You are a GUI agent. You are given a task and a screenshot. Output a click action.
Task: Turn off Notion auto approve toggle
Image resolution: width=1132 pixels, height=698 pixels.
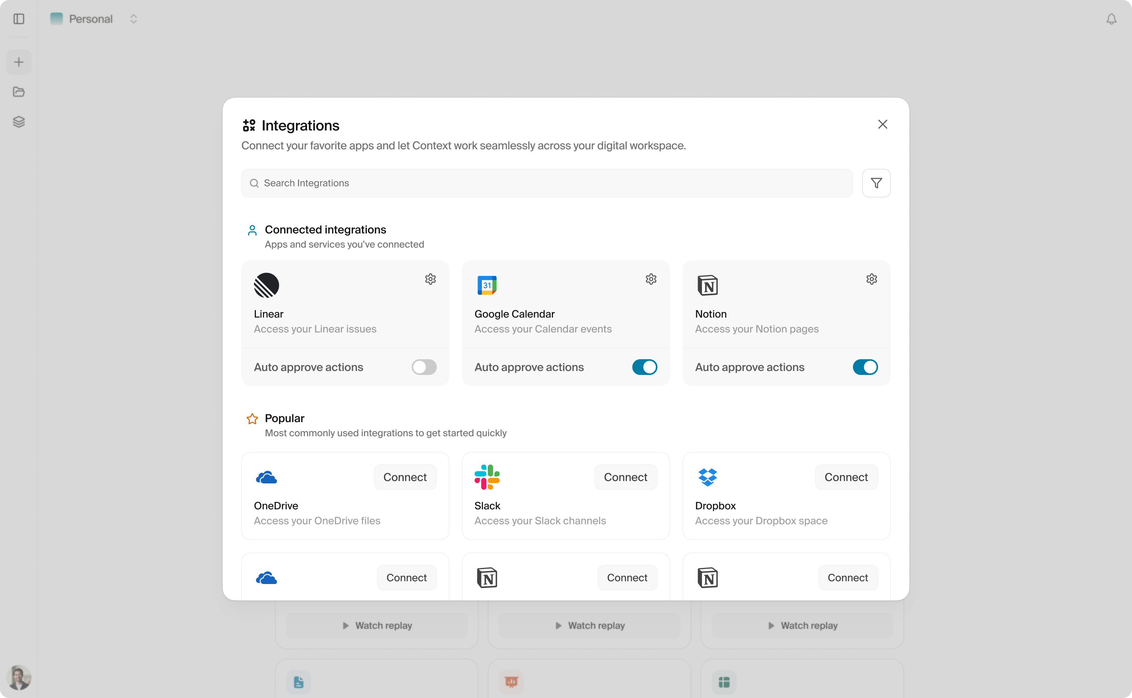click(865, 367)
